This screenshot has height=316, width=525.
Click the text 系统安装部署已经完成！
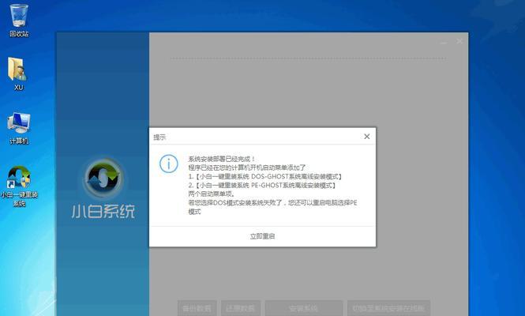coord(223,159)
